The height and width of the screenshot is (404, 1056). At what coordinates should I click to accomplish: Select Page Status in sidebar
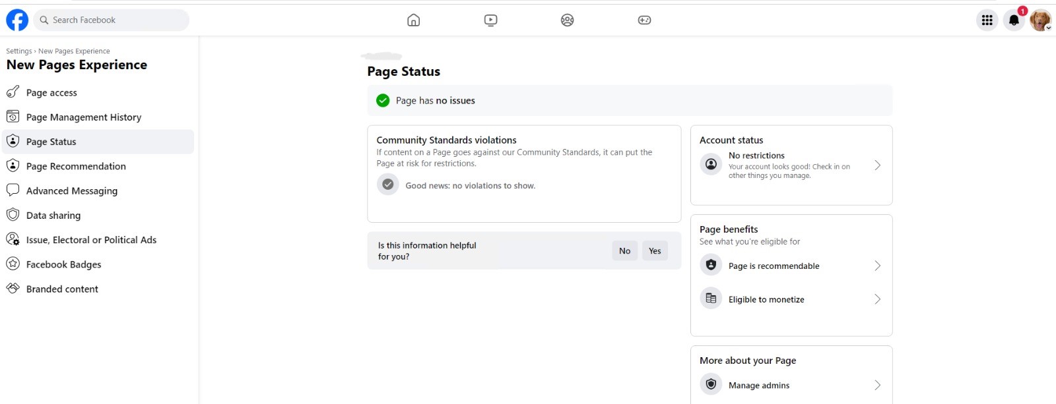98,142
